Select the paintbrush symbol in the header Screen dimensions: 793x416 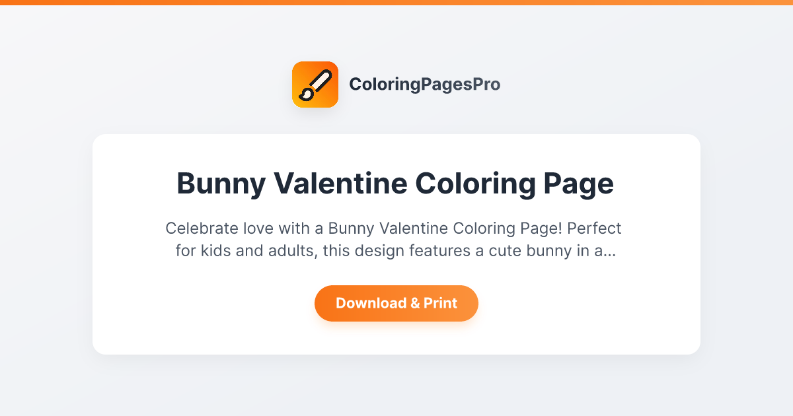coord(315,84)
